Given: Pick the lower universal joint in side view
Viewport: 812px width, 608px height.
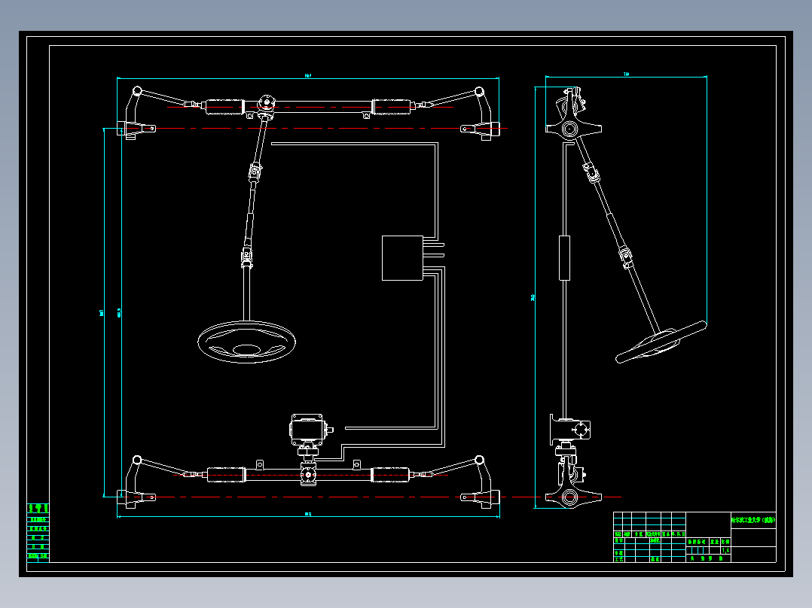Looking at the screenshot, I should (625, 257).
